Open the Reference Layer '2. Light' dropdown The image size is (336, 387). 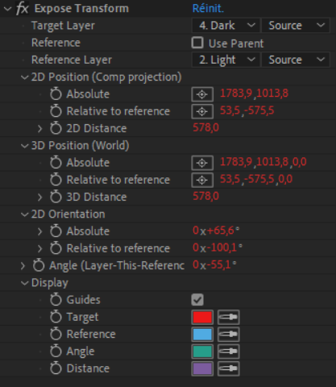tap(226, 60)
